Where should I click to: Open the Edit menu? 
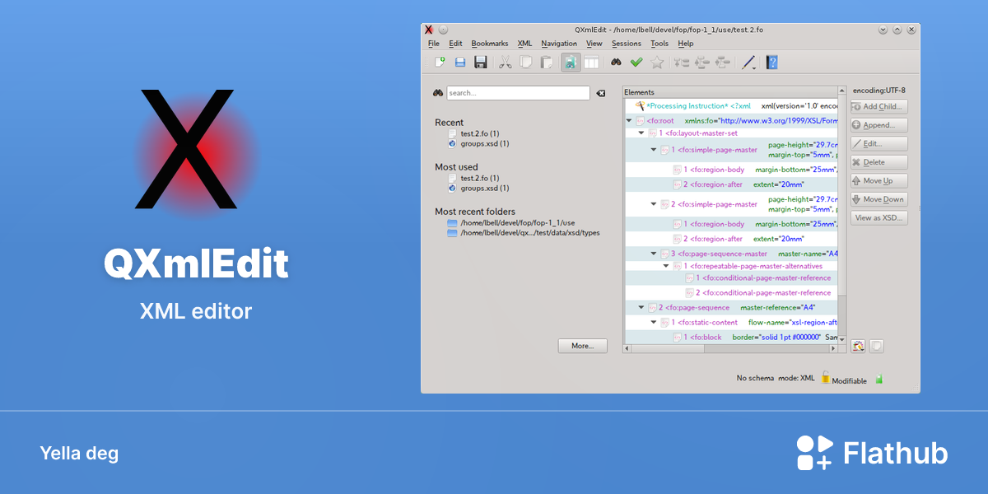455,44
